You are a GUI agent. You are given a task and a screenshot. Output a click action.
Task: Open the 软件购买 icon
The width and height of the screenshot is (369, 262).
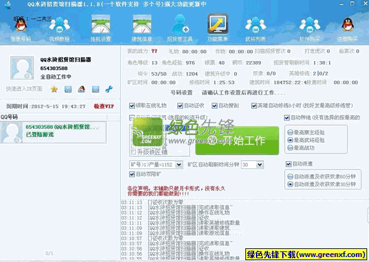[x=310, y=26]
